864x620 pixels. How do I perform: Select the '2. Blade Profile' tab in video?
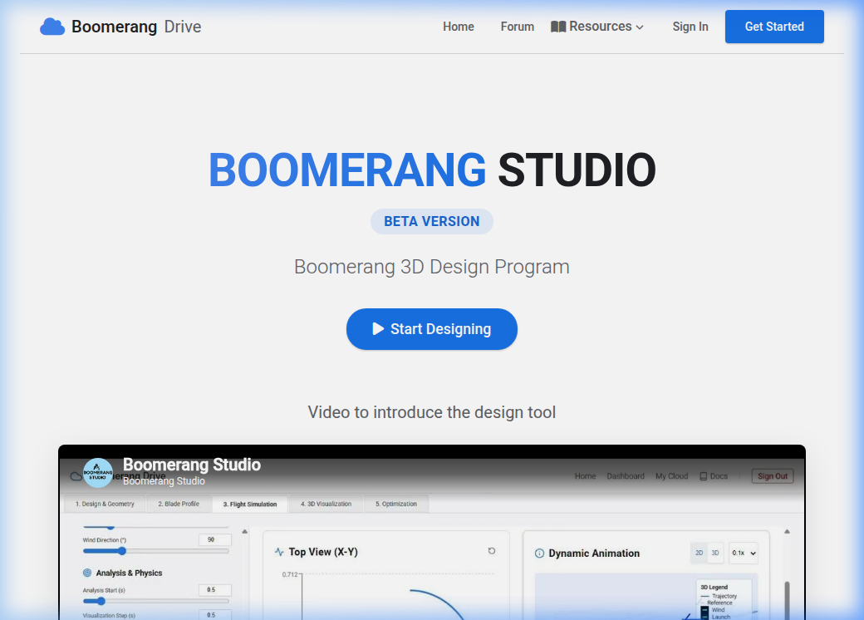(x=179, y=504)
